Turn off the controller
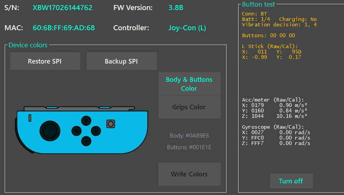This screenshot has height=195, width=344. pyautogui.click(x=291, y=181)
